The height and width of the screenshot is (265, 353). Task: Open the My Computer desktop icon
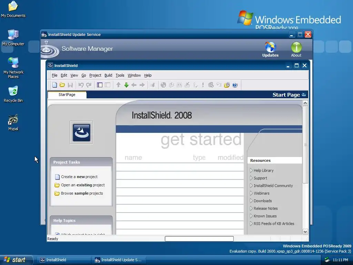(13, 38)
